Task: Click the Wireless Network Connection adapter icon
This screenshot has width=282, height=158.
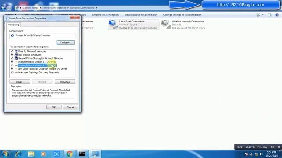Action: point(166,25)
